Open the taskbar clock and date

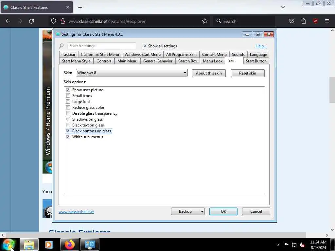tap(318, 245)
